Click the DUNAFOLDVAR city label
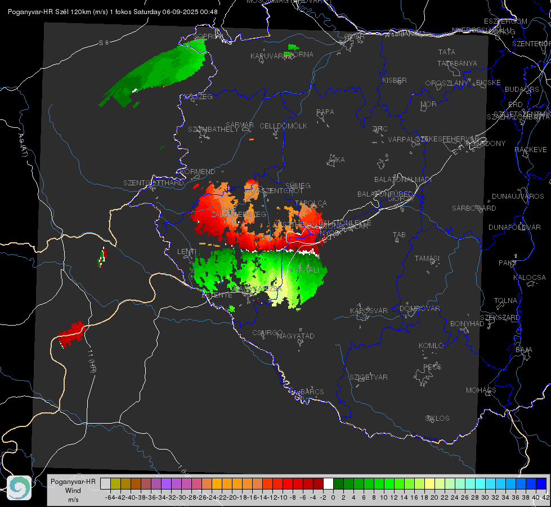Image resolution: width=551 pixels, height=507 pixels. coord(514,227)
